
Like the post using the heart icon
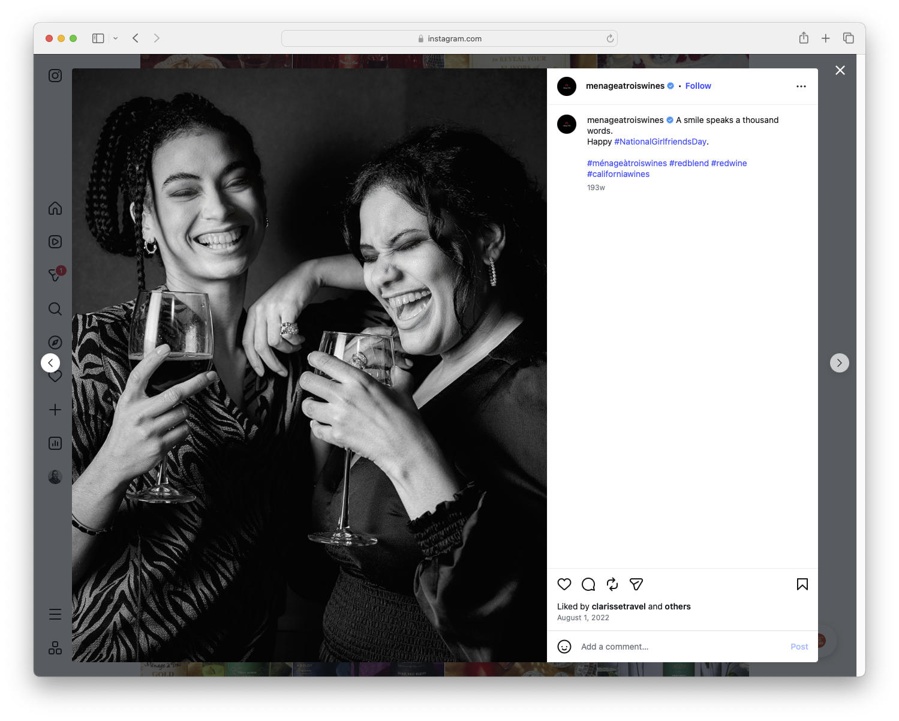[564, 584]
